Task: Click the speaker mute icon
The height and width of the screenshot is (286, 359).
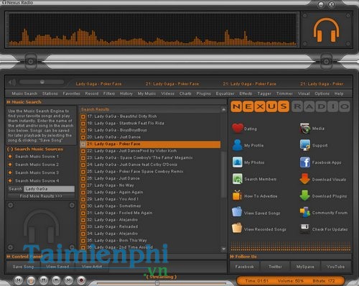Action: coord(12,83)
